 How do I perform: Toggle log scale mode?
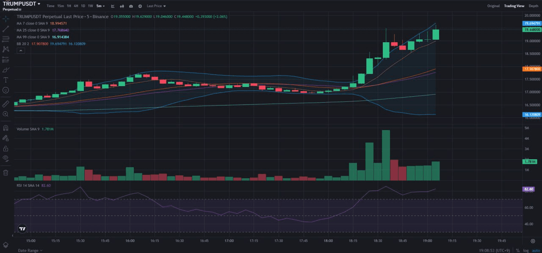[526, 250]
